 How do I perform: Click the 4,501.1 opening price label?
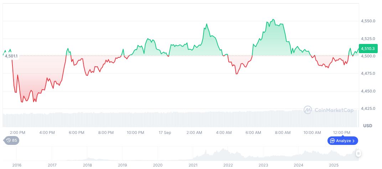(11, 56)
